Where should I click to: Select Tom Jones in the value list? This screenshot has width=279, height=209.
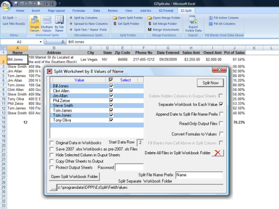(62, 115)
